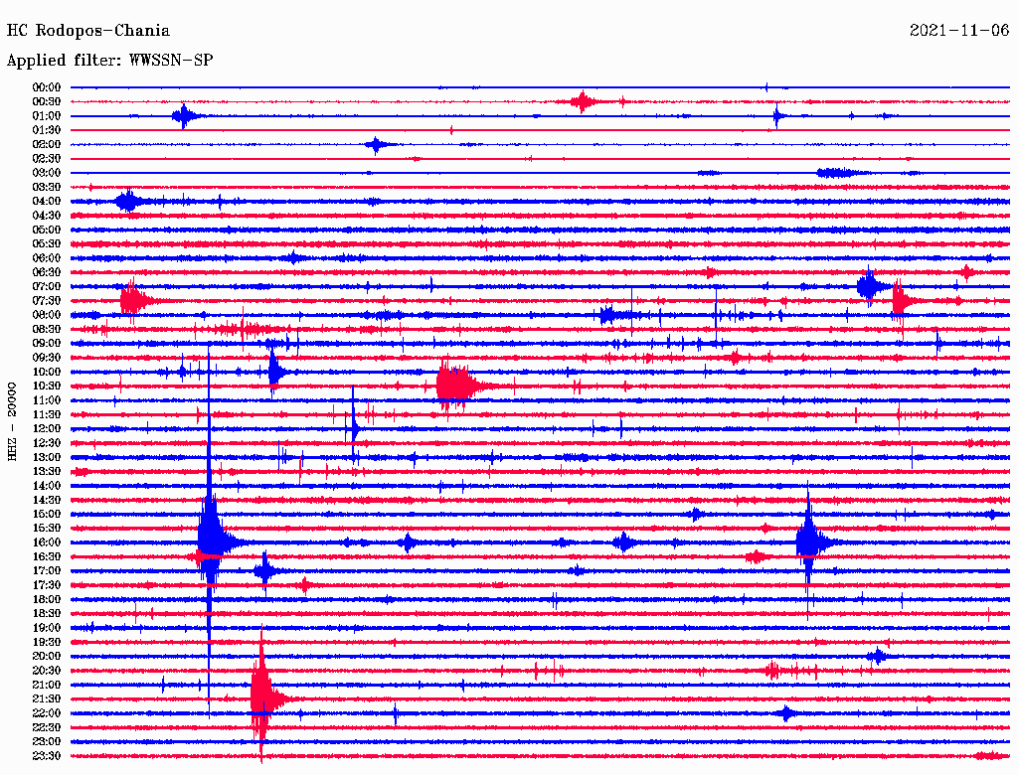Select the 17:00 time row label
1018x775 pixels.
(x=47, y=571)
